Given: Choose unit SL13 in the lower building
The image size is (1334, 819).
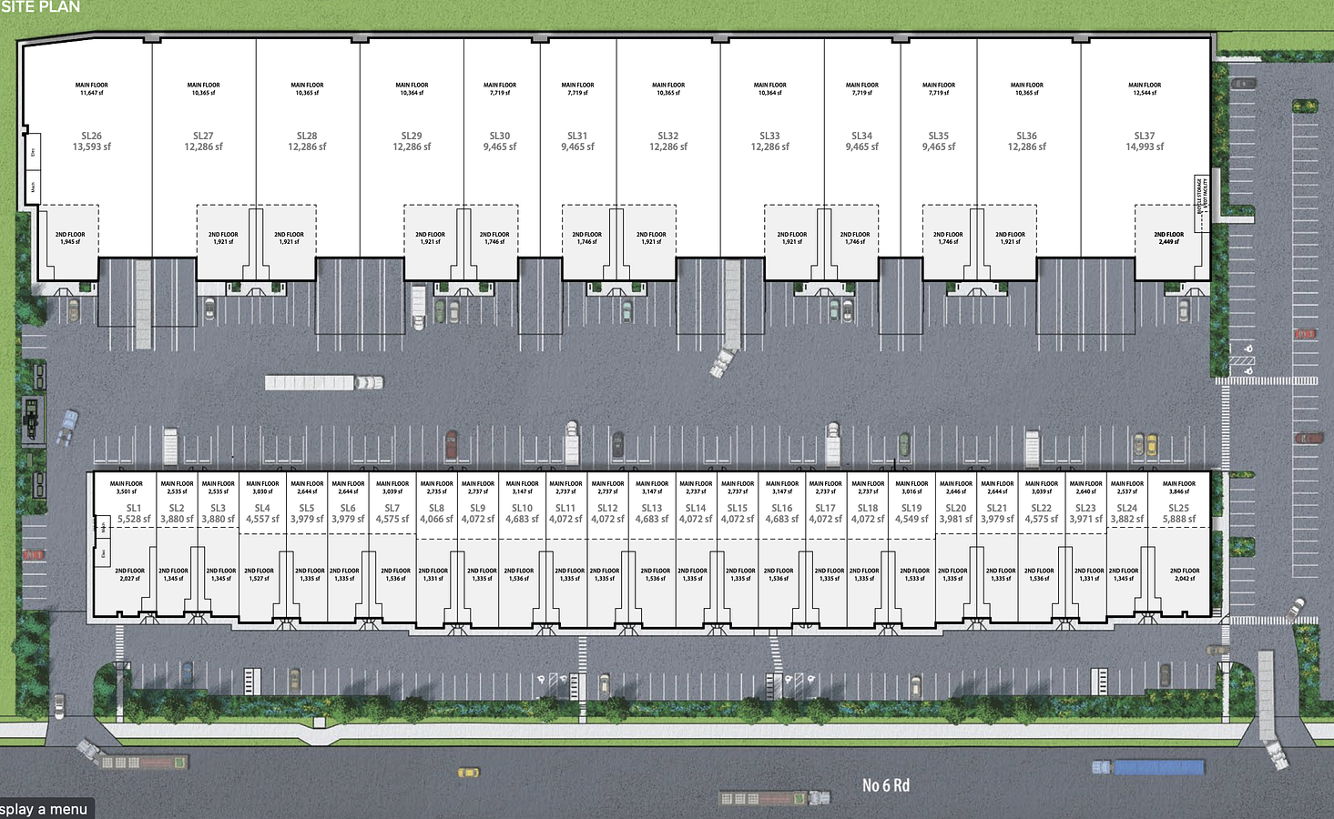Looking at the screenshot, I should point(652,514).
